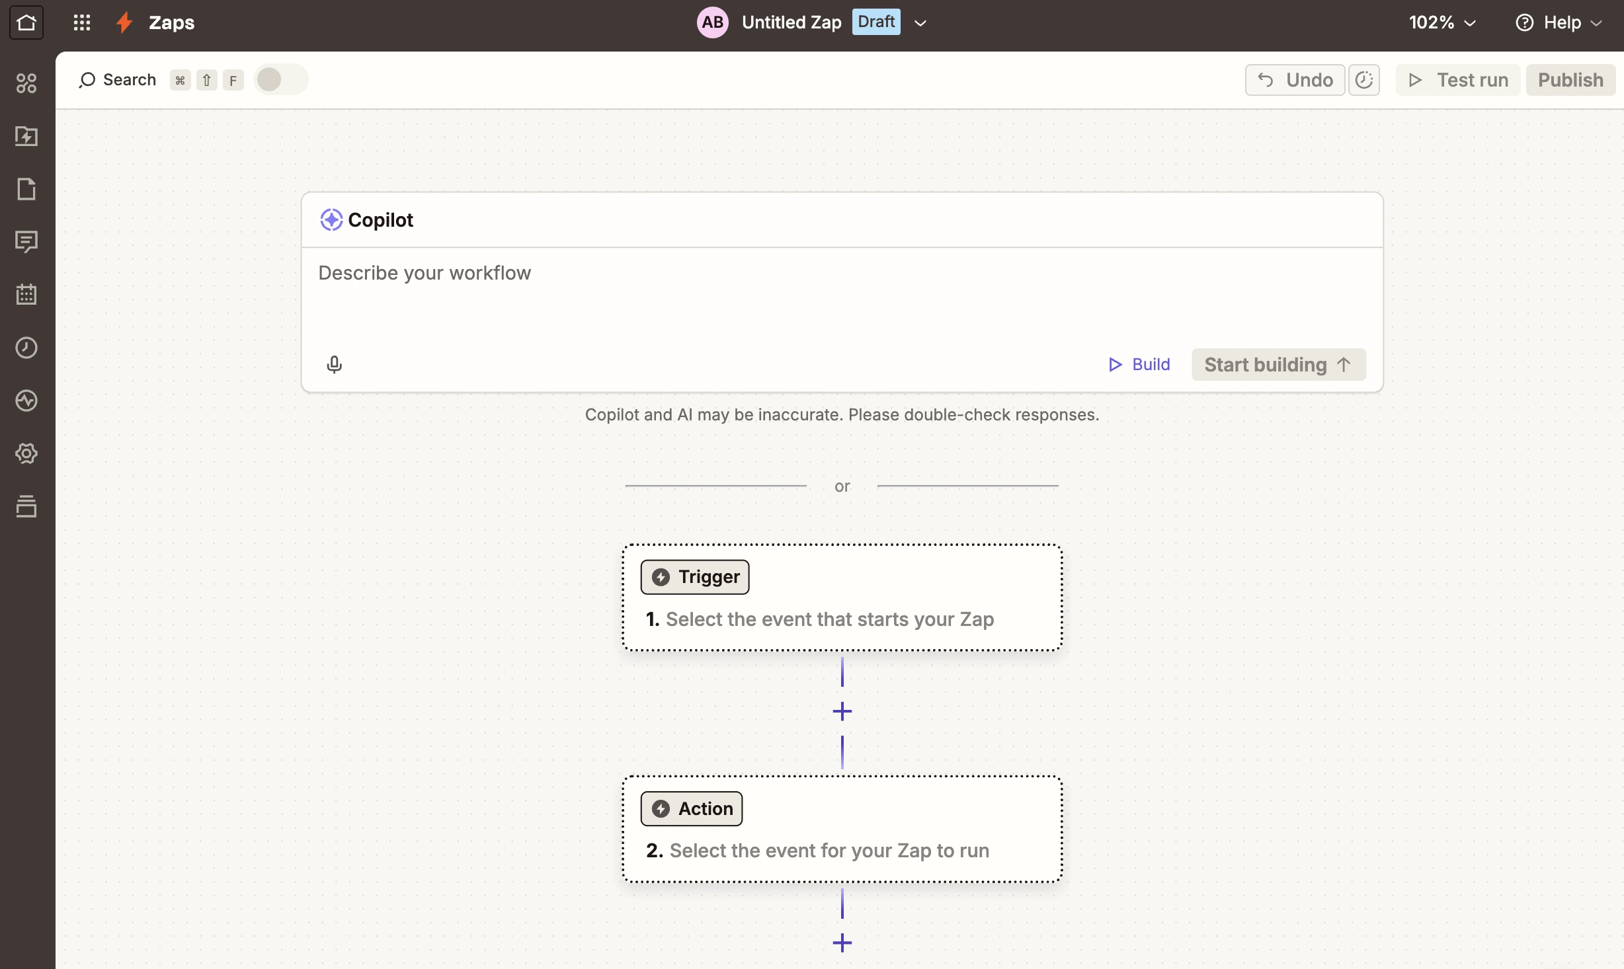The image size is (1624, 969).
Task: Open the Untitled Zap dropdown chevron
Action: [x=920, y=23]
